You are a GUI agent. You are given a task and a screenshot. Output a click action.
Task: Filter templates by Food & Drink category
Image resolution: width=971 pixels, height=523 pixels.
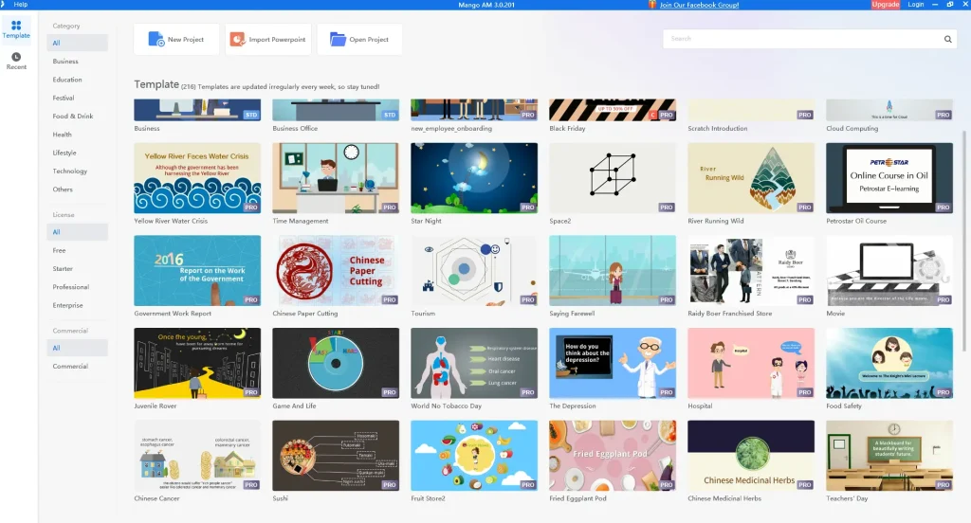[73, 117]
